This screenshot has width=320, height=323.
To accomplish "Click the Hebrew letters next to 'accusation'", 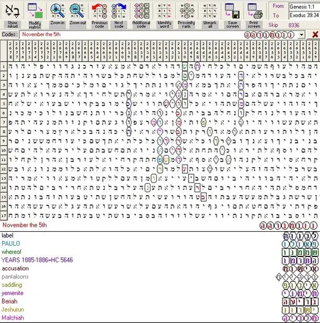I will [x=301, y=269].
